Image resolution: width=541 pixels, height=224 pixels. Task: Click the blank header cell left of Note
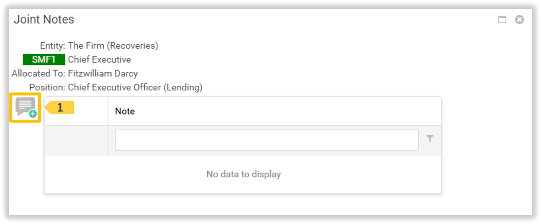pyautogui.click(x=76, y=111)
